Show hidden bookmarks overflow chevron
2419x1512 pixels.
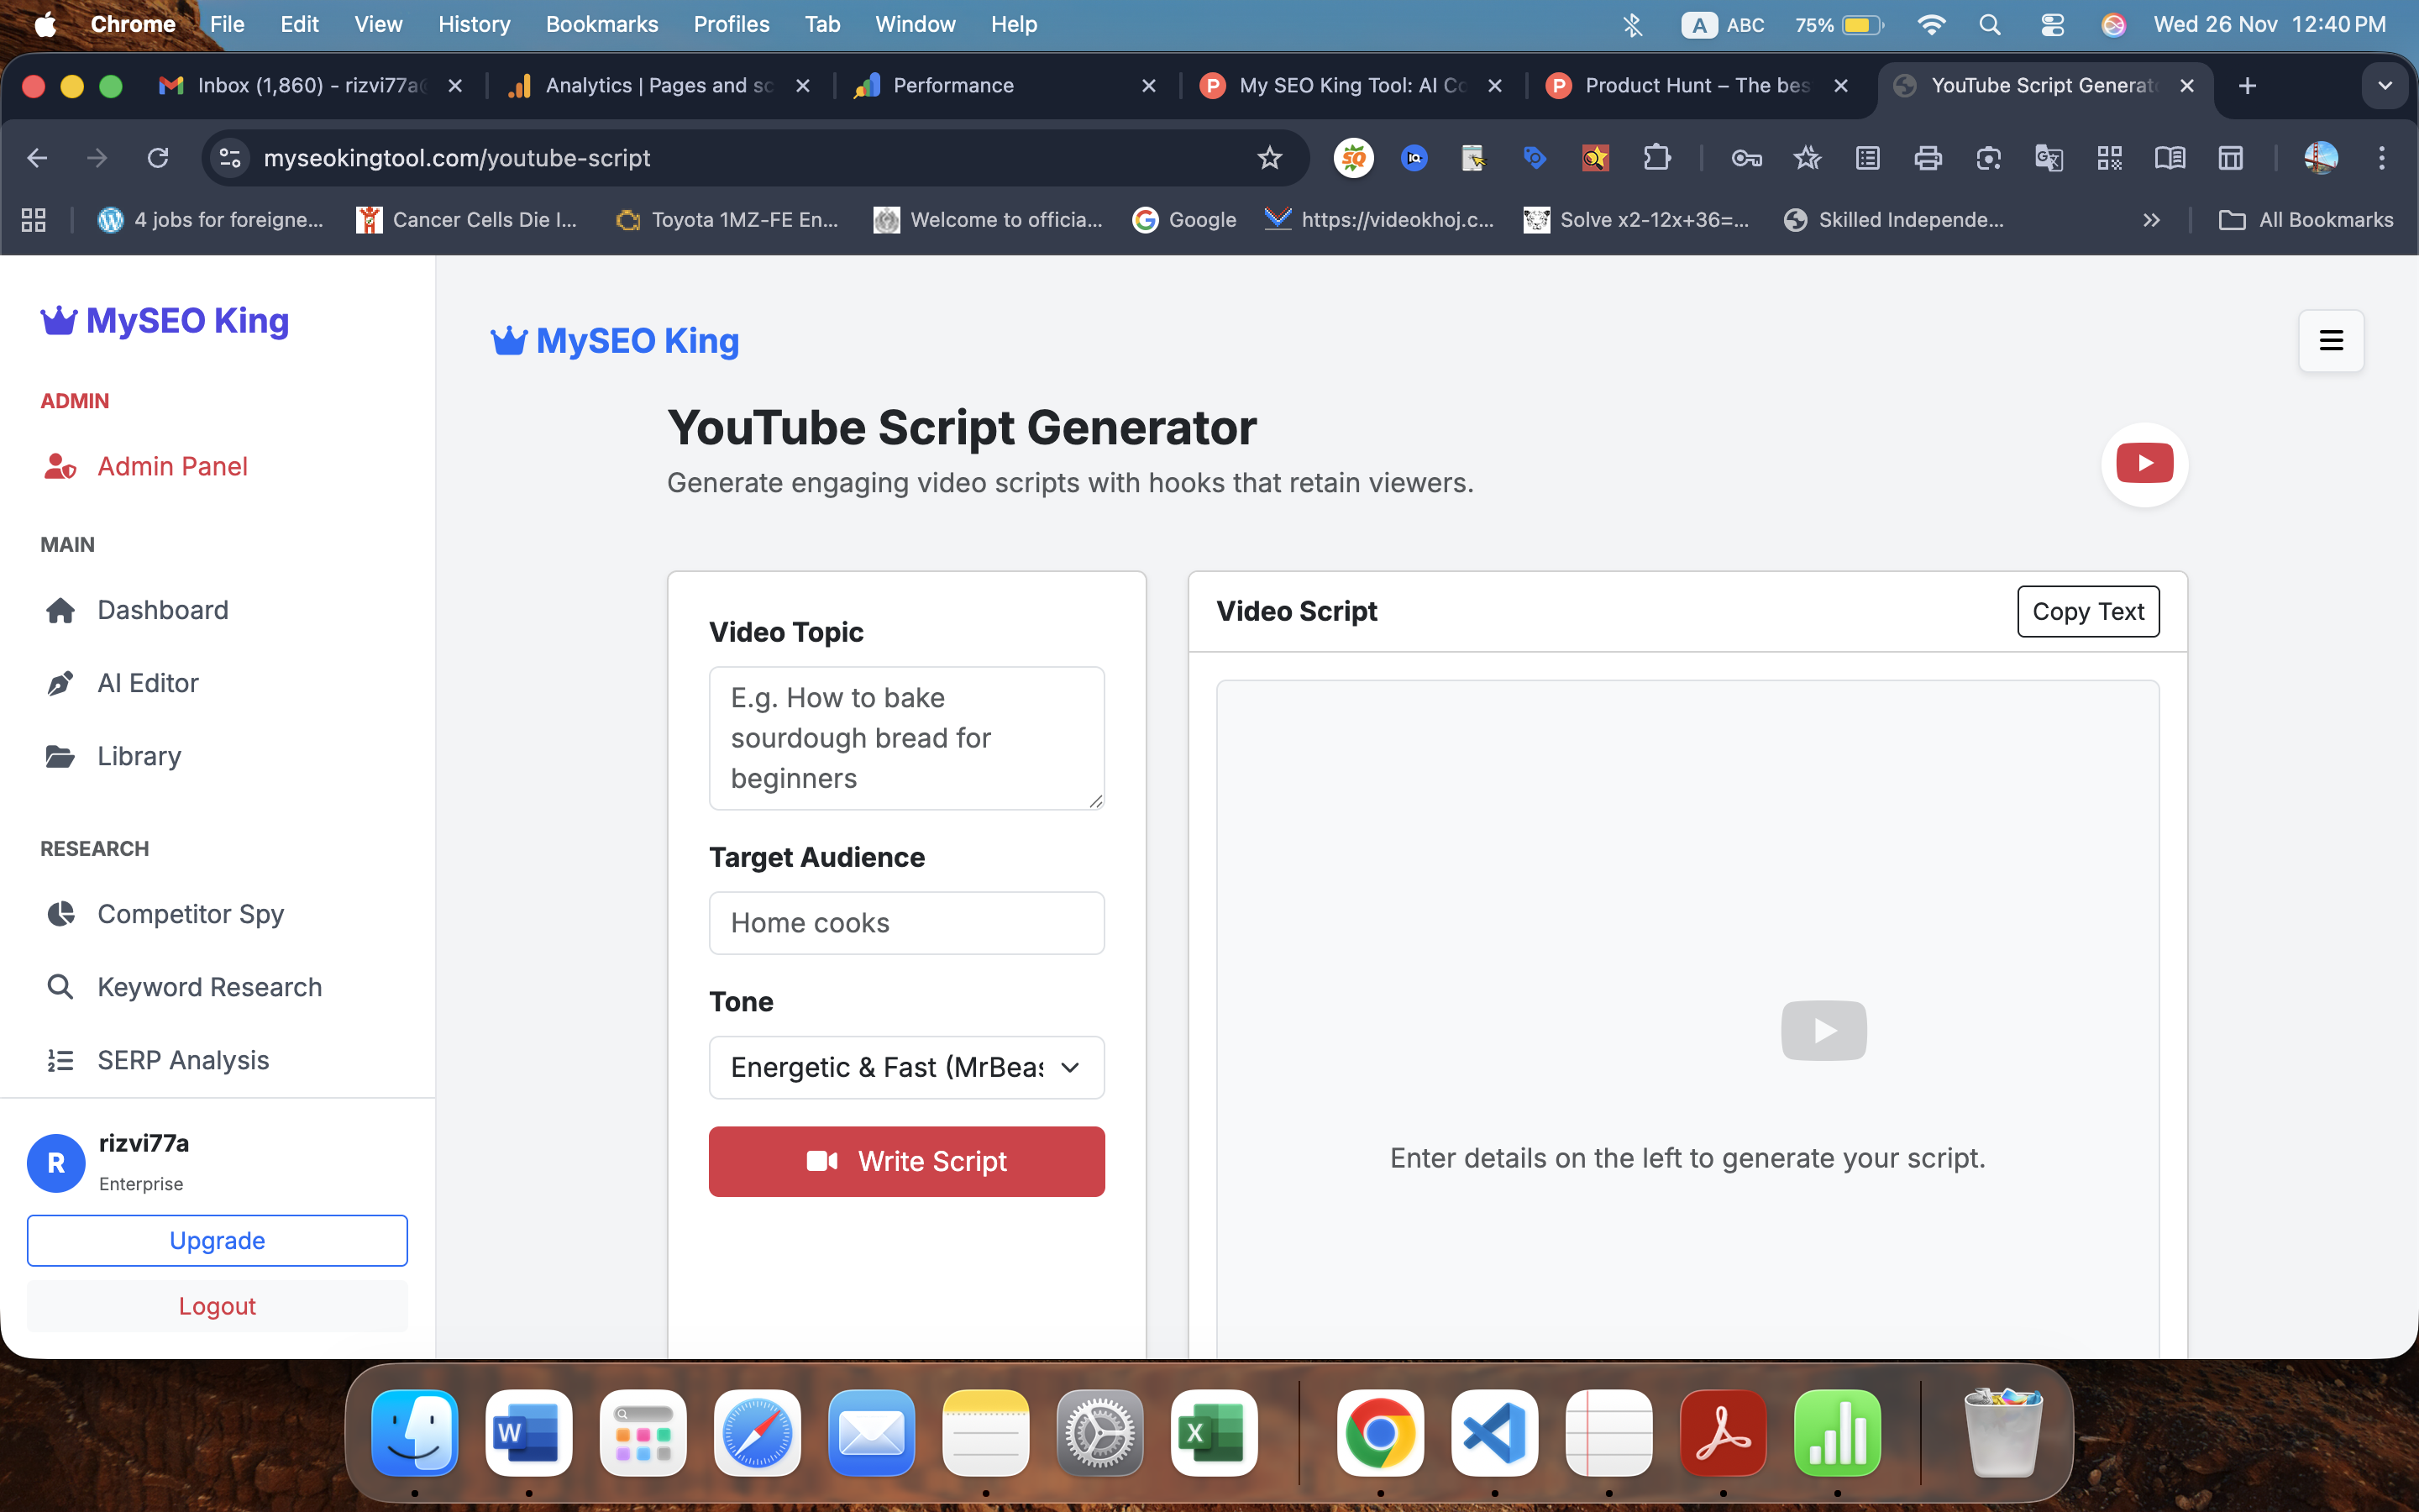2151,220
